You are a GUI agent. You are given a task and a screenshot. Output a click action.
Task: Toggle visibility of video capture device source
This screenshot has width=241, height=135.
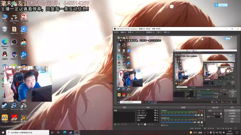click(x=155, y=115)
